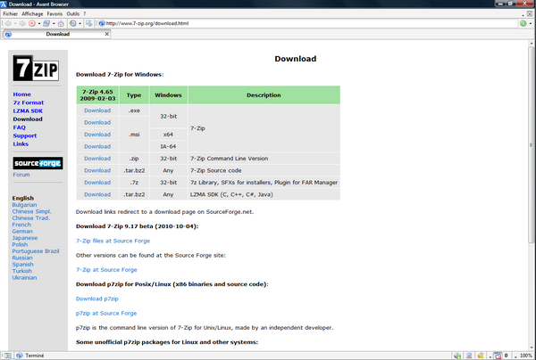This screenshot has height=360, width=536.
Task: Open the LZMA SDK sidebar link
Action: 28,110
